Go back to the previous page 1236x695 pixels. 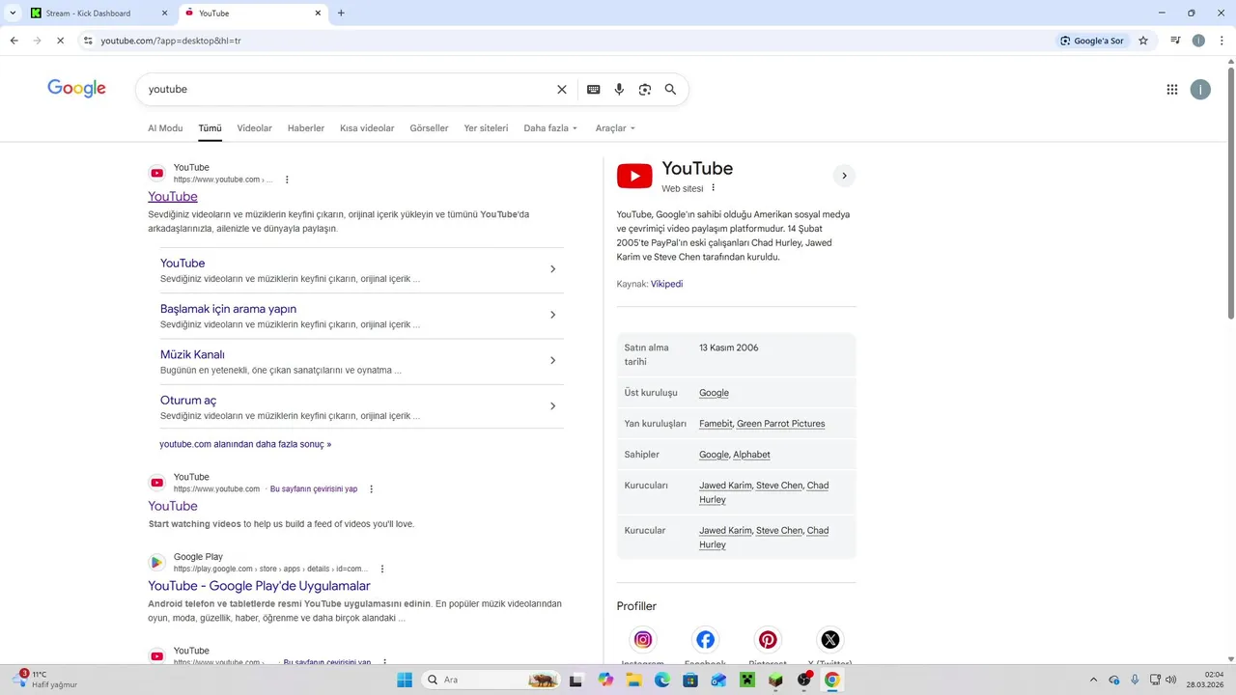click(14, 41)
